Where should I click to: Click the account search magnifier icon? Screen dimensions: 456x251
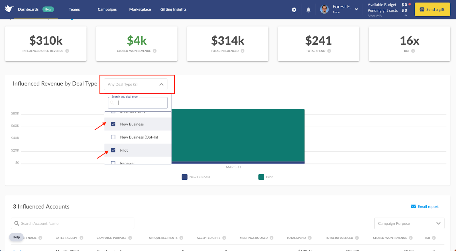tap(17, 223)
